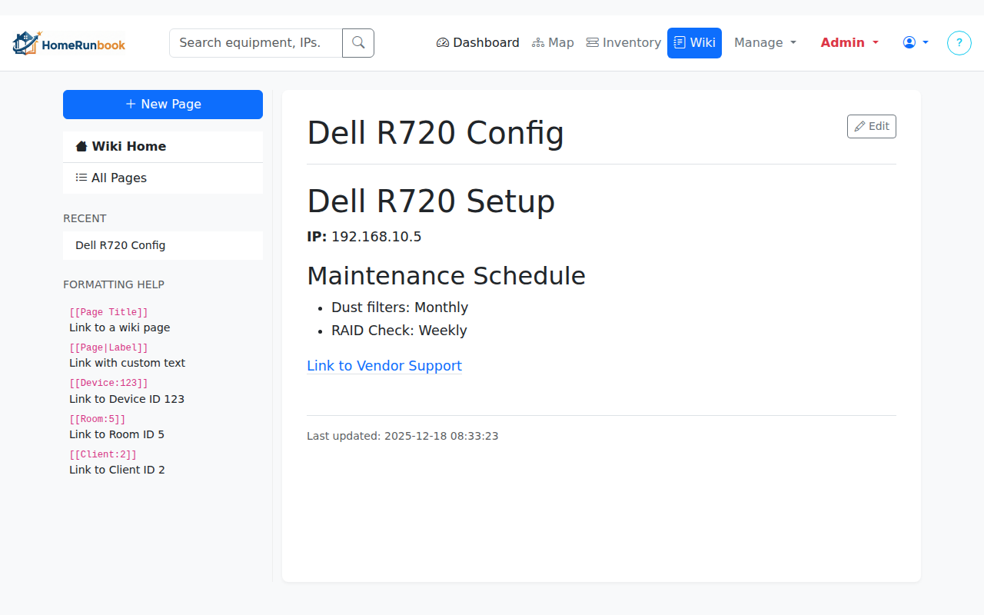Click the Inventory server icon
Viewport: 984px width, 615px height.
[x=593, y=43]
